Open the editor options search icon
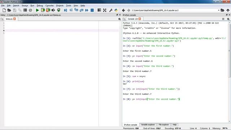 point(119,19)
